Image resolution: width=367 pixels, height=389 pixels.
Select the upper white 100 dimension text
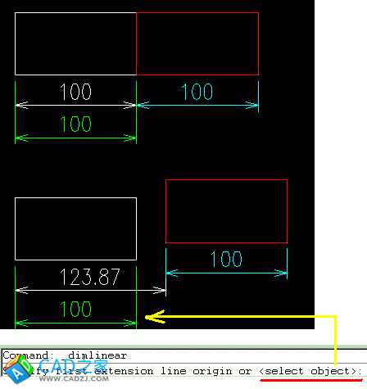75,92
